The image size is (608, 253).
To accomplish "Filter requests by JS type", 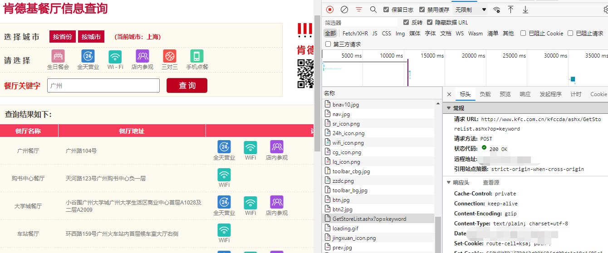I will click(375, 33).
